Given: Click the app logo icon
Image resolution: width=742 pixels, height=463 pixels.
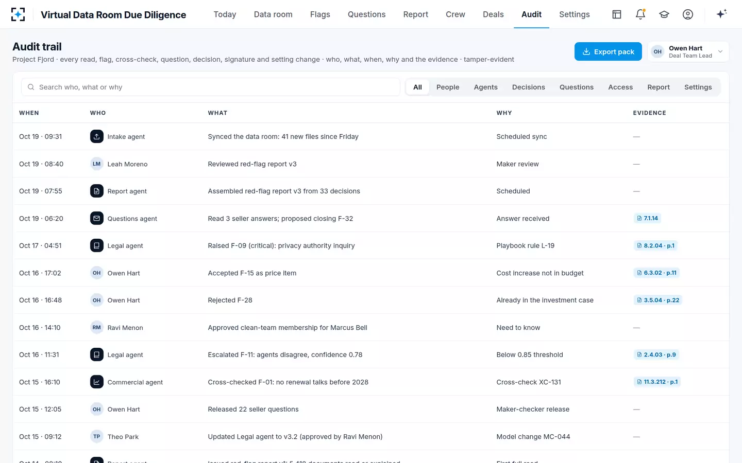Looking at the screenshot, I should pos(18,14).
